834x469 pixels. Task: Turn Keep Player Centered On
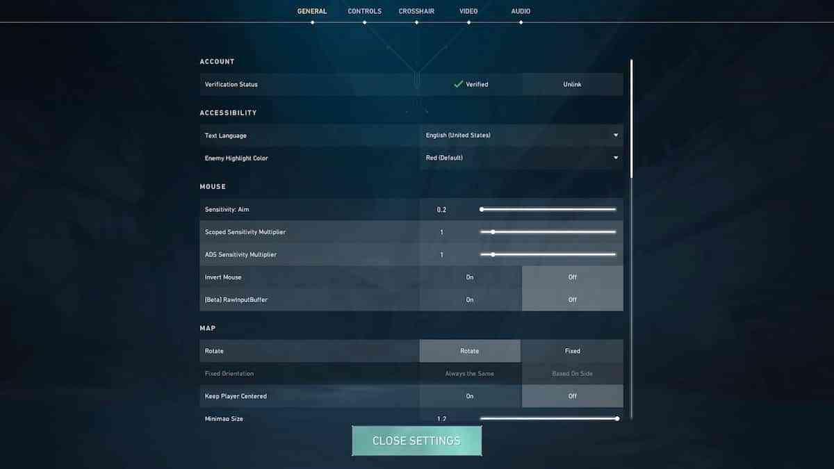470,396
